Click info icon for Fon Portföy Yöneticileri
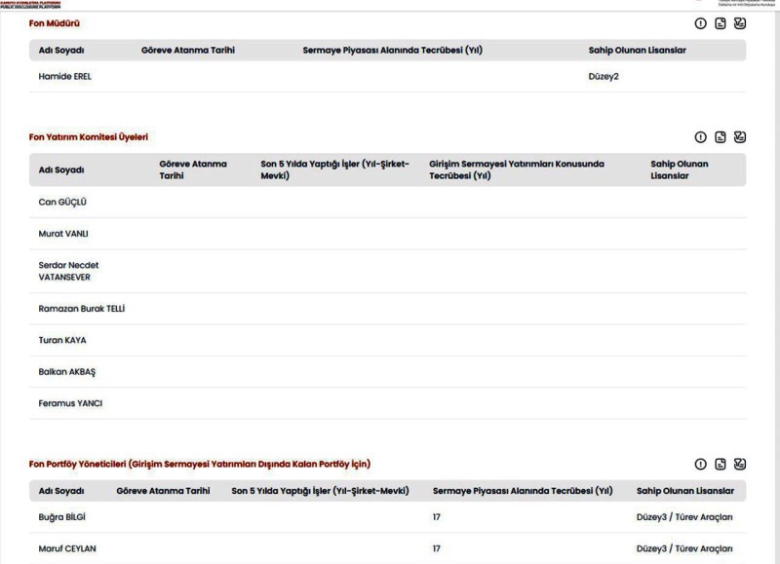Viewport: 780px width, 564px height. click(x=700, y=464)
